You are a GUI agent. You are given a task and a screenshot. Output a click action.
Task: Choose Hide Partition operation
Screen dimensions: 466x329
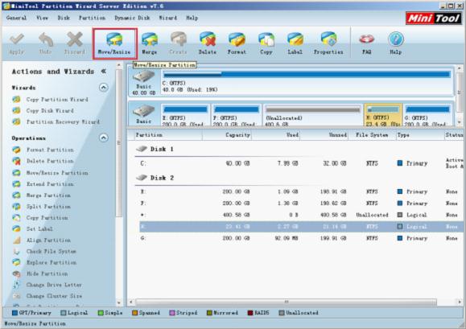(47, 273)
